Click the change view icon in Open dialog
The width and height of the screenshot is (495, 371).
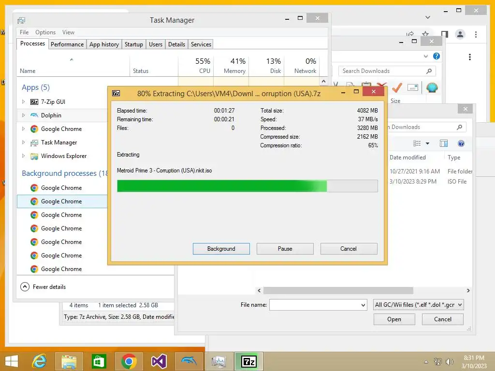point(417,143)
